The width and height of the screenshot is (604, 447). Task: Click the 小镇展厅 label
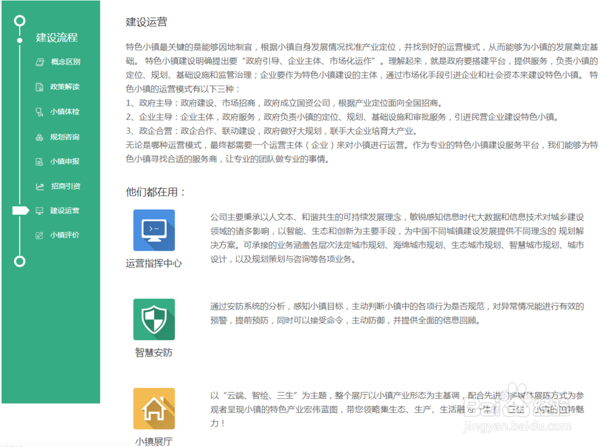(153, 442)
